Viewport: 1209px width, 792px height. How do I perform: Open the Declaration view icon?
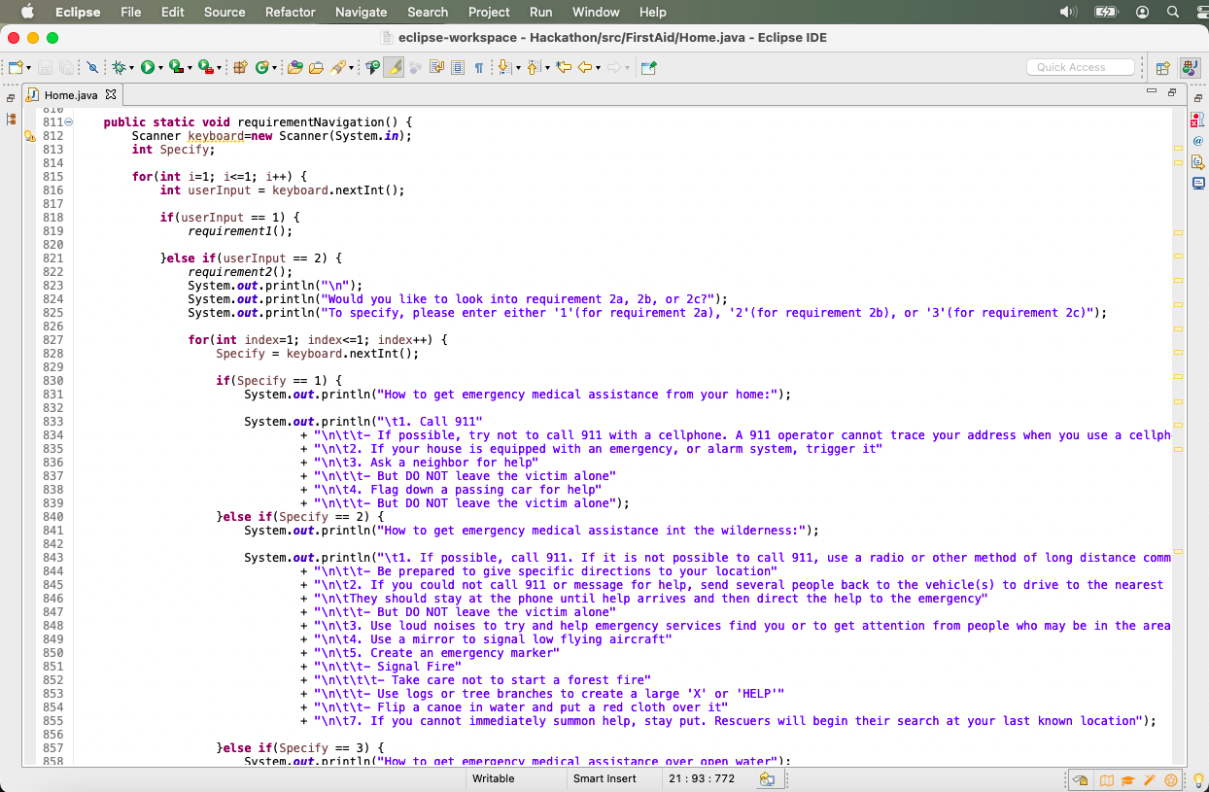coord(1197,161)
